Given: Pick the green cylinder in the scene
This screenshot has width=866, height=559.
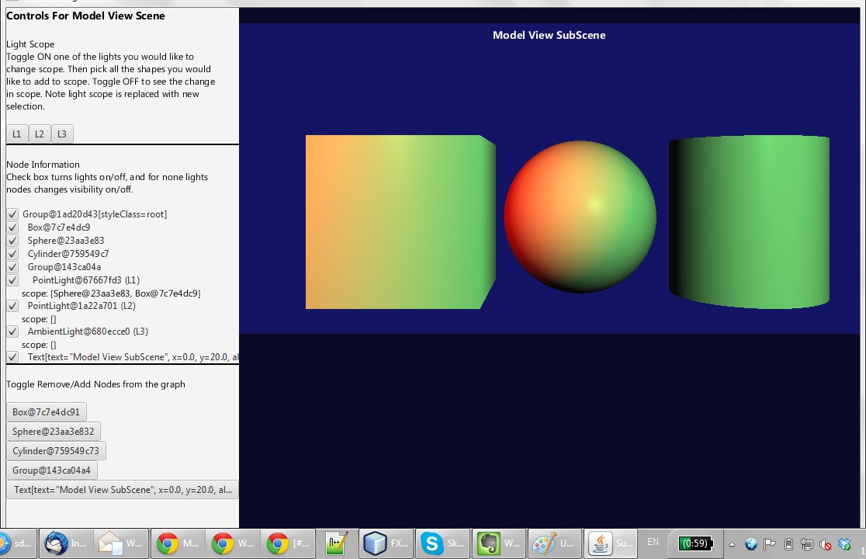Looking at the screenshot, I should pos(749,221).
